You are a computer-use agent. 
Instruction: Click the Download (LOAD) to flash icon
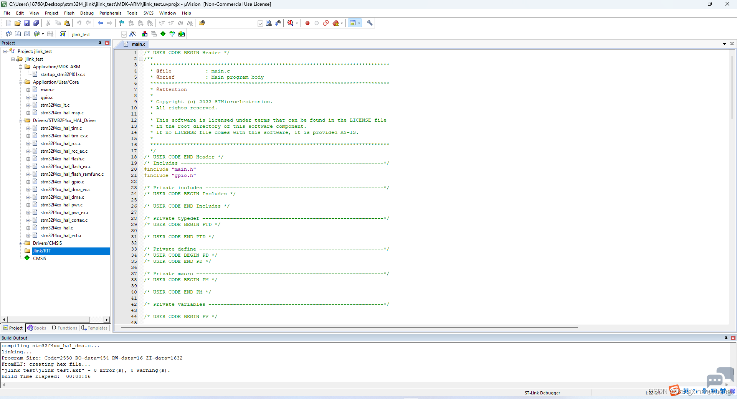click(x=63, y=34)
